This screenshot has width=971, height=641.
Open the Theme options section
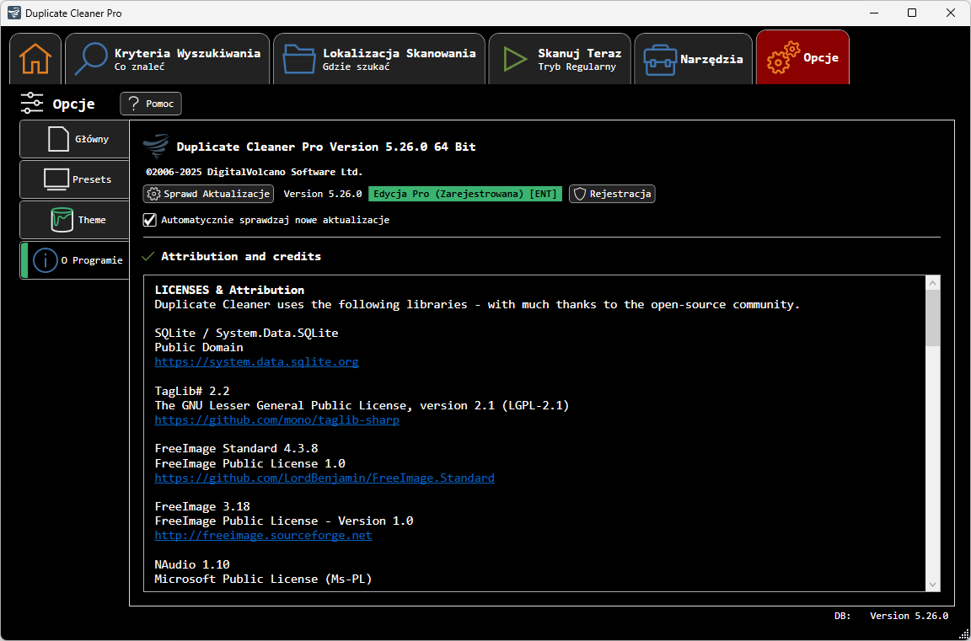coord(74,220)
